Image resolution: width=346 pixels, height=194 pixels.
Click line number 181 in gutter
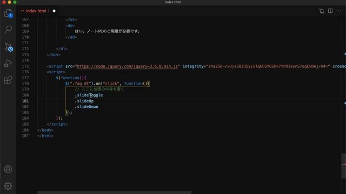tap(25, 101)
